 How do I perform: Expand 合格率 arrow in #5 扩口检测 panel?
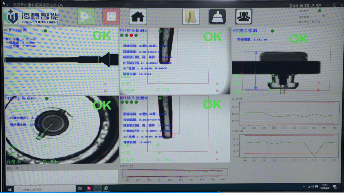click(x=106, y=91)
